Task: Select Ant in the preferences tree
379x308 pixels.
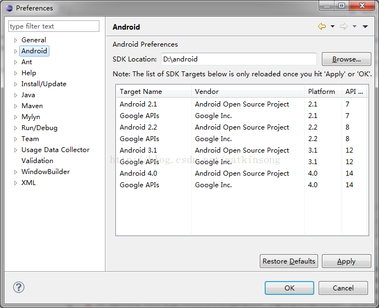Action: (x=26, y=62)
